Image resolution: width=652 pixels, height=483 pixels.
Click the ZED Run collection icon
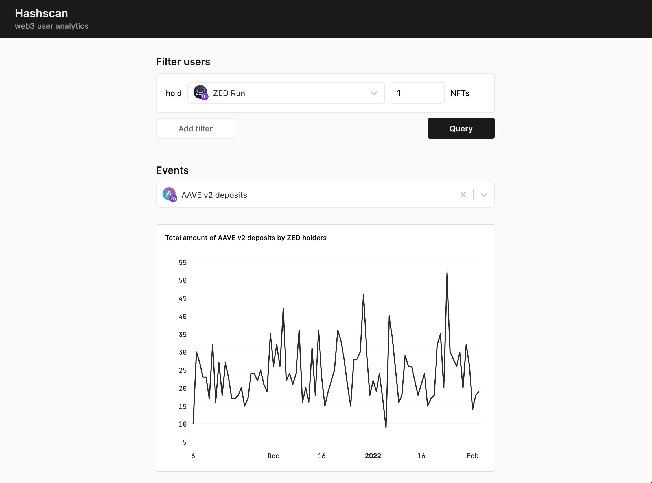point(201,93)
